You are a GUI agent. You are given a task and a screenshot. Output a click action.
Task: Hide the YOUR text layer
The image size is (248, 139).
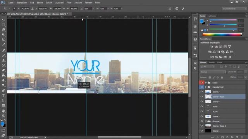tap(201, 112)
